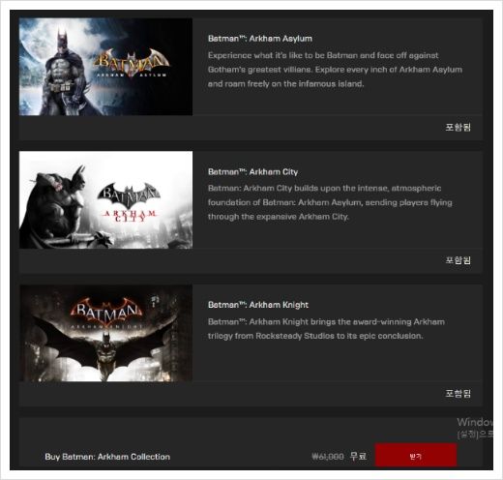Click the struck-through ₩61,000 price
The image size is (503, 480).
click(328, 457)
